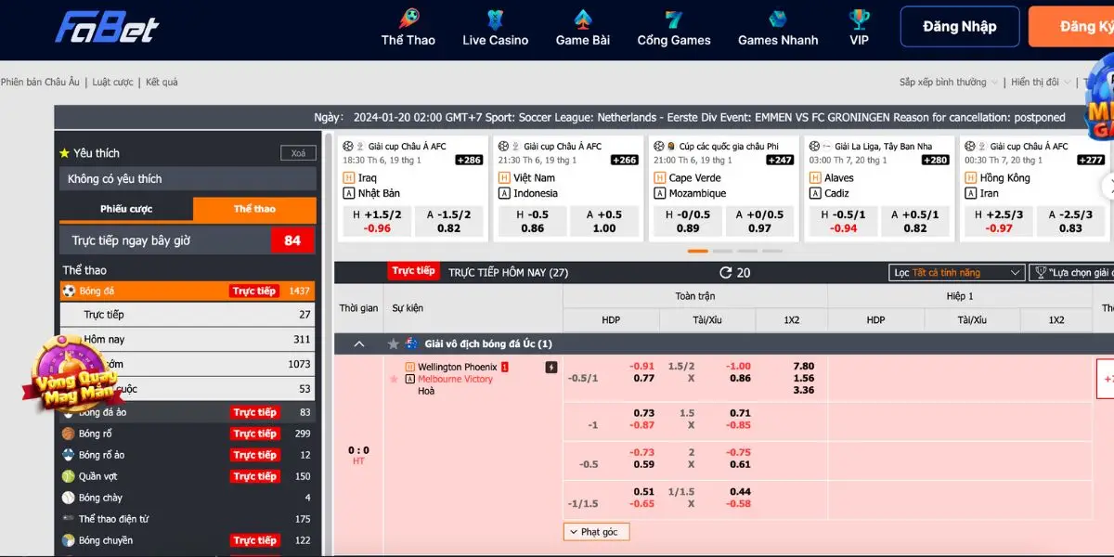The width and height of the screenshot is (1114, 557).
Task: Open the Luật cược rules link
Action: point(112,83)
